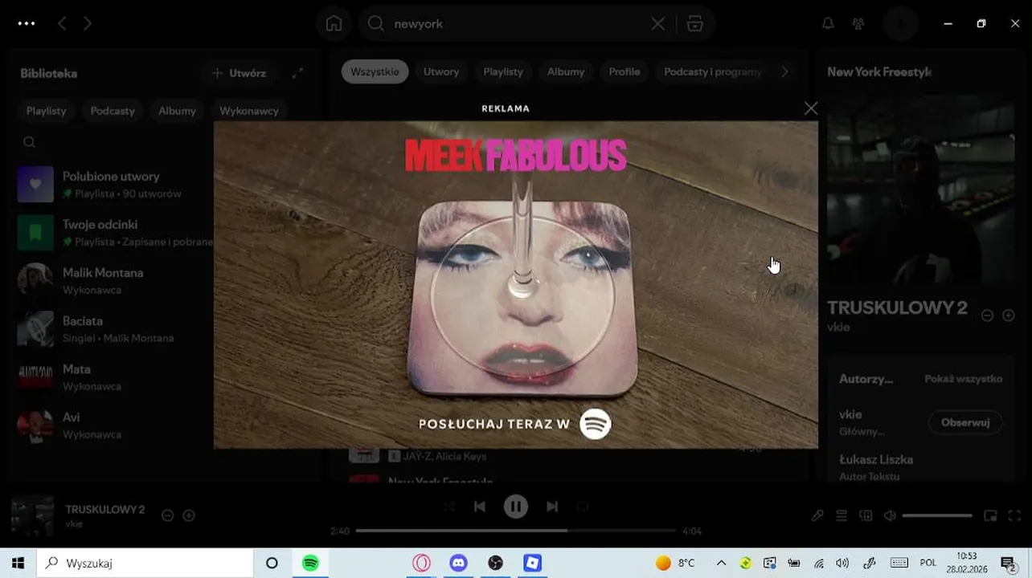1032x578 pixels.
Task: Open Spotify from the taskbar
Action: pyautogui.click(x=310, y=563)
